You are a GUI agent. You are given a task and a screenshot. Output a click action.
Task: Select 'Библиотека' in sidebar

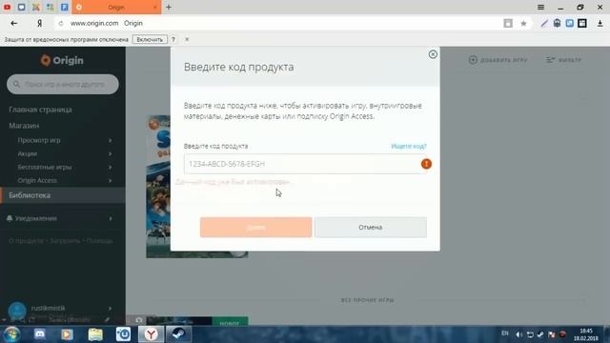pos(63,195)
